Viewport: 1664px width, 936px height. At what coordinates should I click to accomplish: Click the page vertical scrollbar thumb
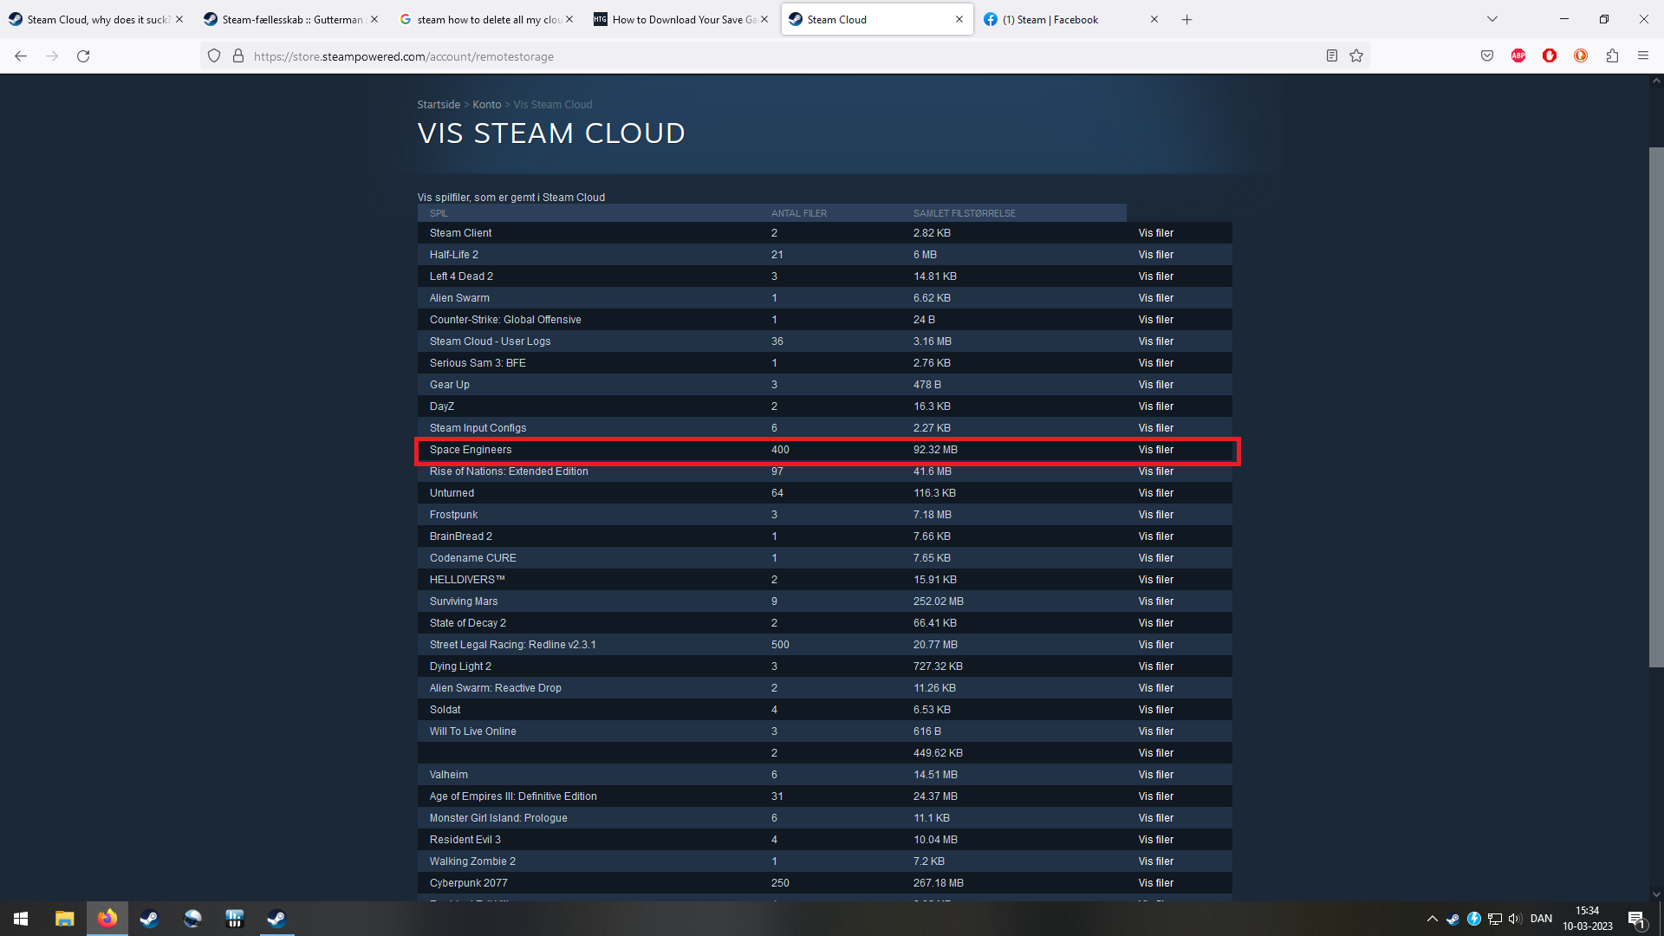click(x=1655, y=407)
